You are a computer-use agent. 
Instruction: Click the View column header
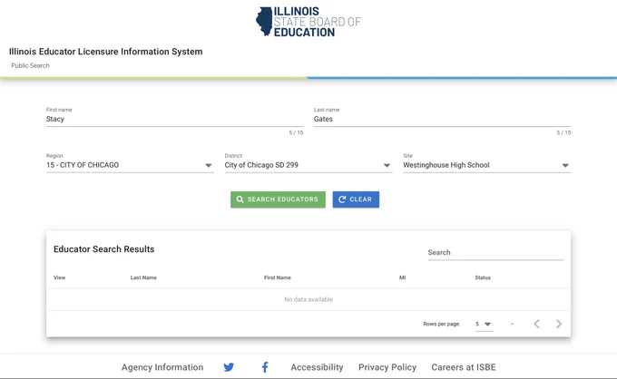click(59, 277)
